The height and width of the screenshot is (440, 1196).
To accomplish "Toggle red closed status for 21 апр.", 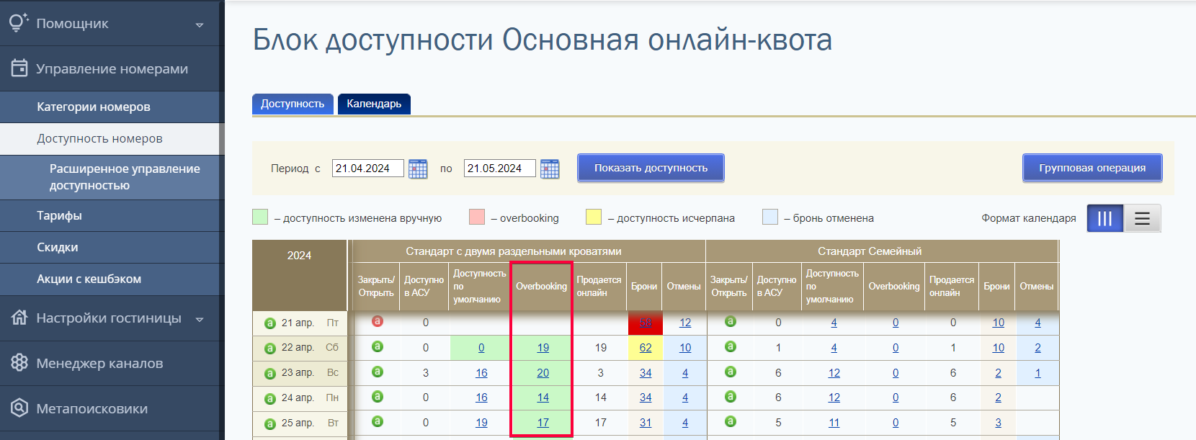I will coord(377,322).
